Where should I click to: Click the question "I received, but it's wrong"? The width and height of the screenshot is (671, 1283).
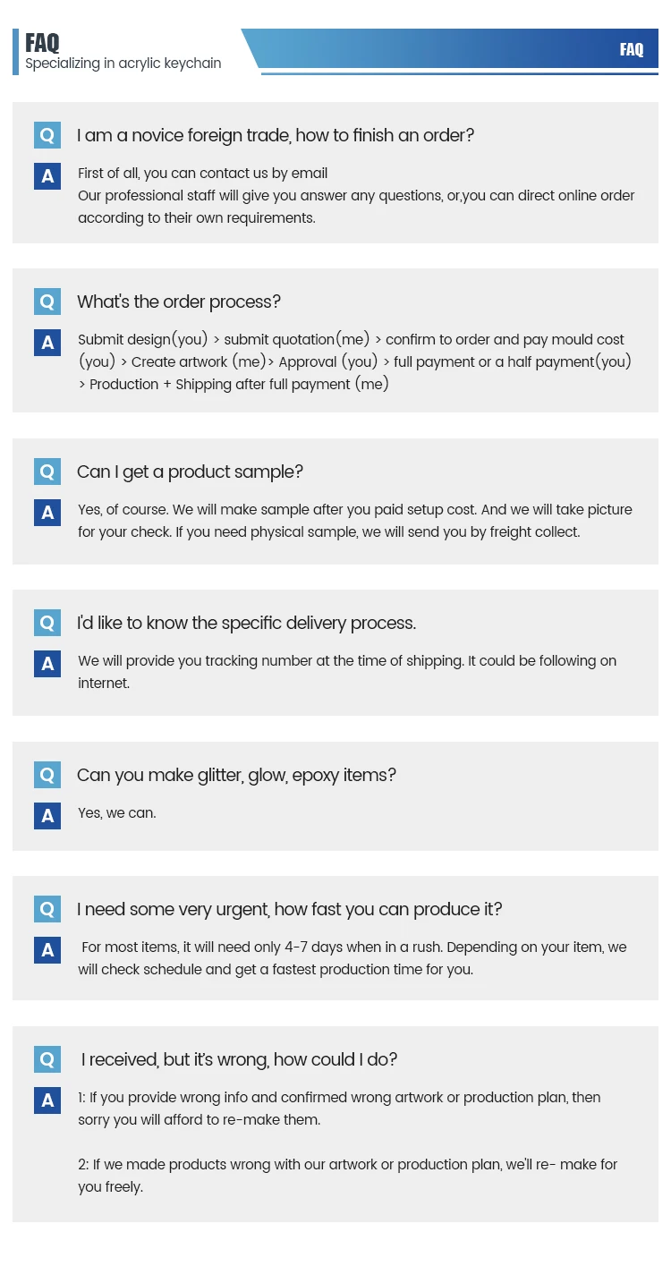[239, 1059]
